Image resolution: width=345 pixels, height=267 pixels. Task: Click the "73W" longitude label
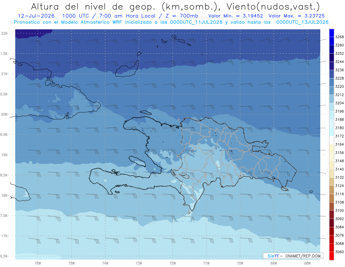139,263
